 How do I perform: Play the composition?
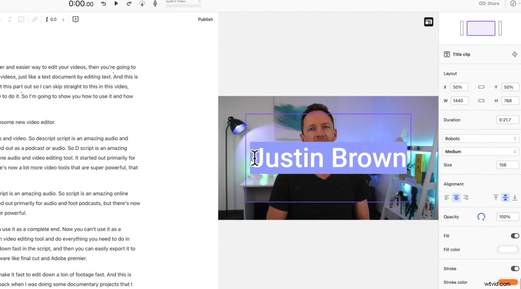point(116,4)
